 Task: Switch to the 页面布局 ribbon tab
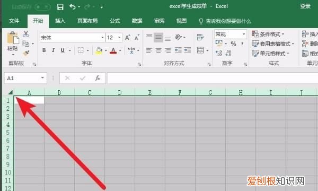click(87, 21)
